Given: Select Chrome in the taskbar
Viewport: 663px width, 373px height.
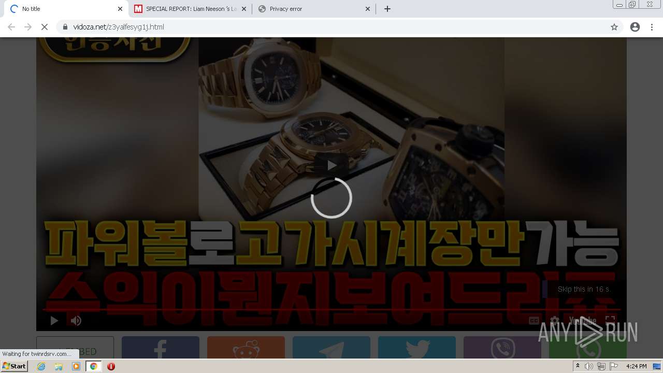Looking at the screenshot, I should pyautogui.click(x=94, y=366).
